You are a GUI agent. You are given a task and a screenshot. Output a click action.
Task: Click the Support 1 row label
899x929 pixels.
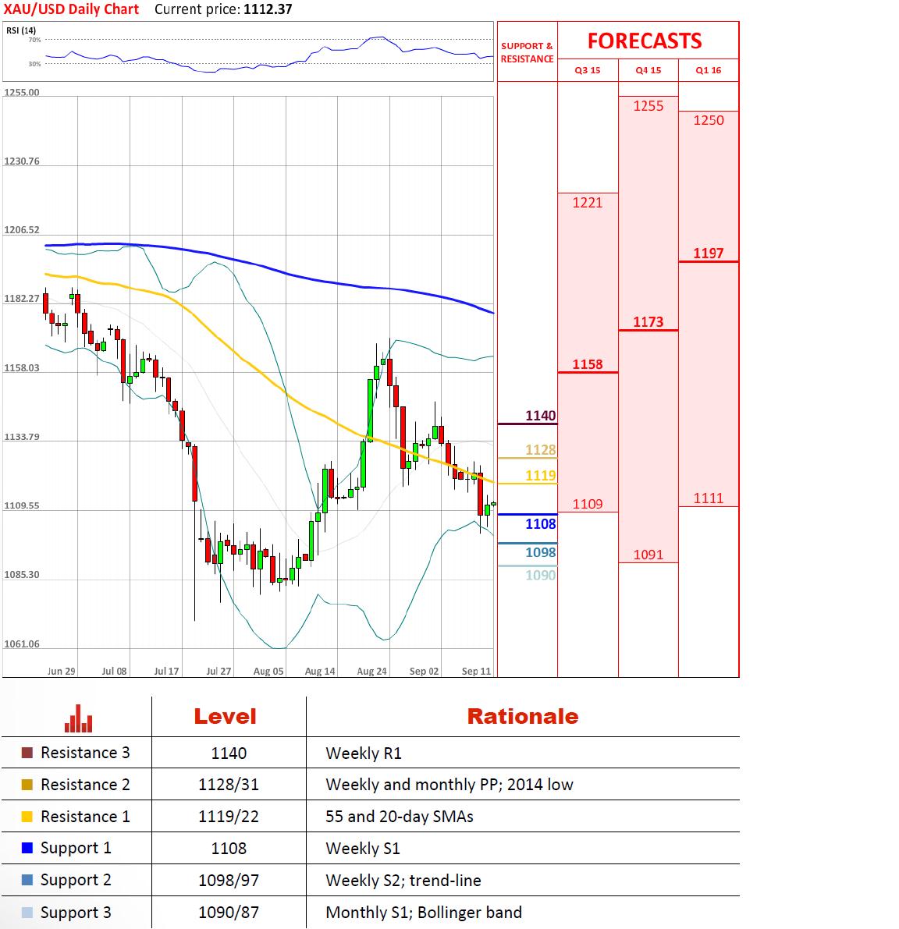(x=76, y=849)
